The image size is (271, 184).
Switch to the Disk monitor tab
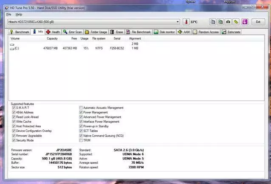[164, 32]
